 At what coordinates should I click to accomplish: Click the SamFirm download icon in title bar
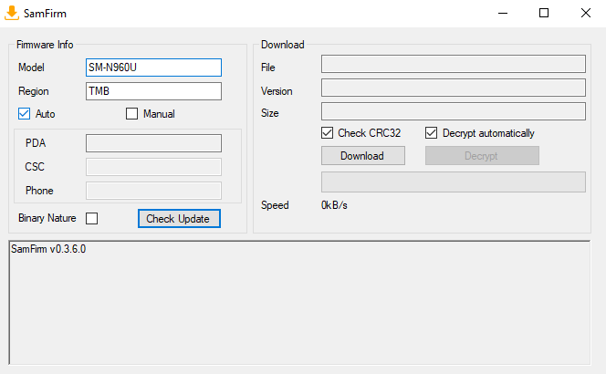[x=12, y=13]
